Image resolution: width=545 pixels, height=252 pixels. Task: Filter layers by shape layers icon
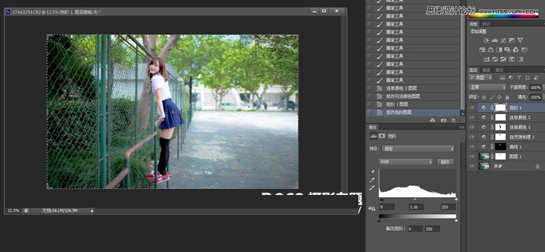click(x=527, y=77)
